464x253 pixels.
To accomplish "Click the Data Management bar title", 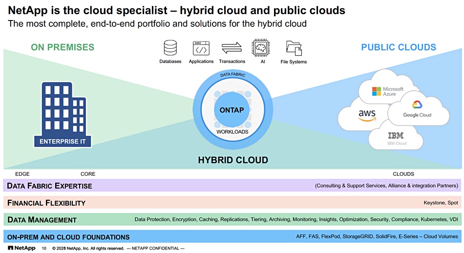I will tap(42, 220).
